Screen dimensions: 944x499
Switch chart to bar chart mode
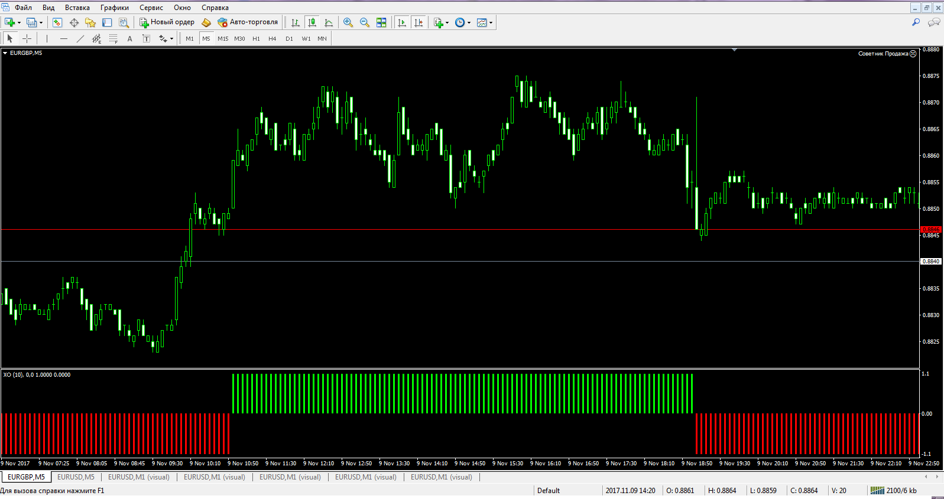point(296,22)
